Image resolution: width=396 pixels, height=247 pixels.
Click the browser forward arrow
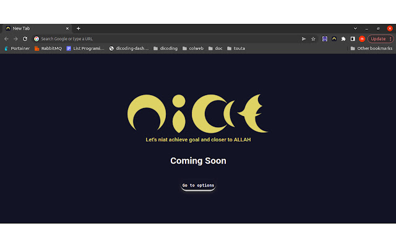[15, 39]
